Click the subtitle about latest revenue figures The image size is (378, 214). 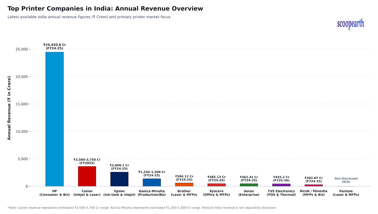click(x=89, y=17)
